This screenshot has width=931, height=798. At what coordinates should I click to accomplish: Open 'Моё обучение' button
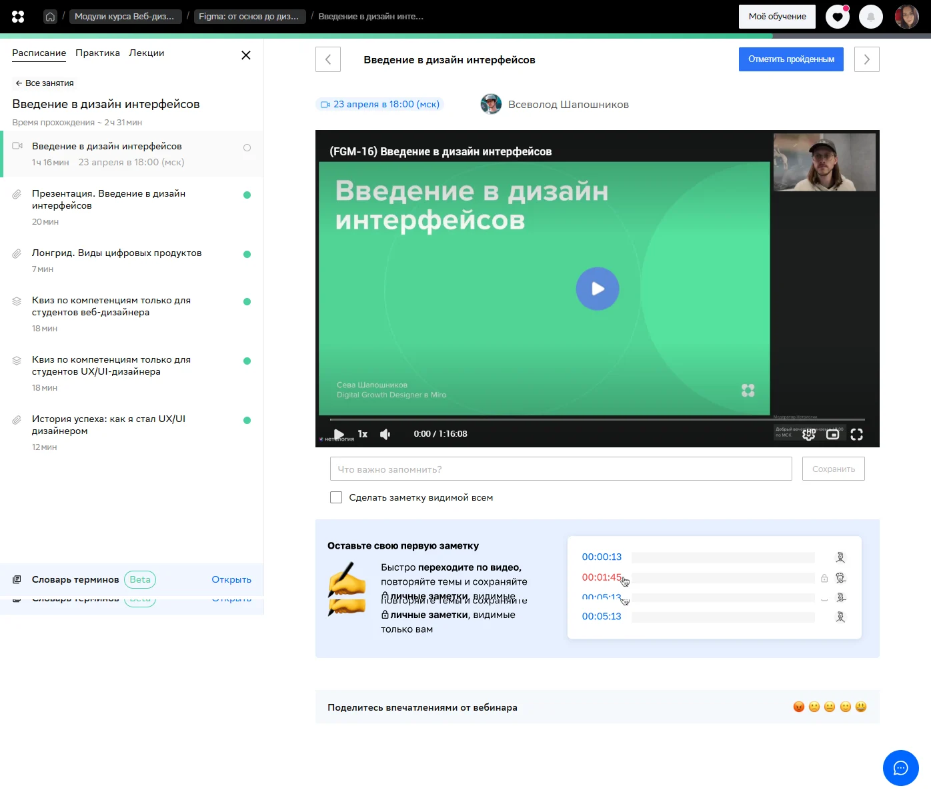pos(777,17)
